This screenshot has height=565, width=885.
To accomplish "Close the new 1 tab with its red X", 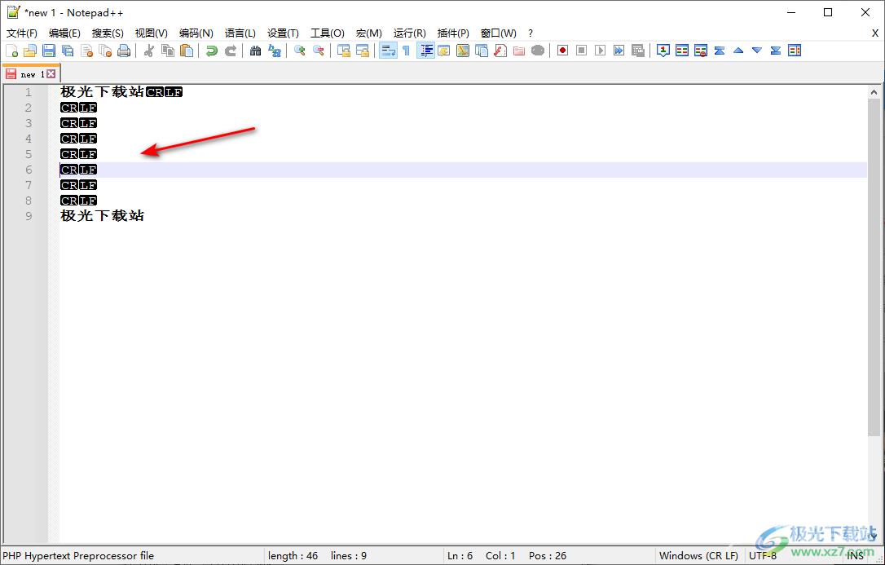I will pos(51,74).
